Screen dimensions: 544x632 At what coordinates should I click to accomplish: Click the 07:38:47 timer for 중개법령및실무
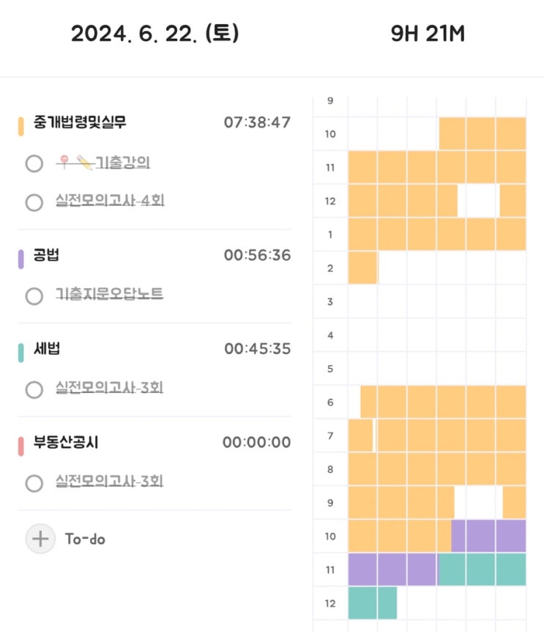pyautogui.click(x=257, y=122)
